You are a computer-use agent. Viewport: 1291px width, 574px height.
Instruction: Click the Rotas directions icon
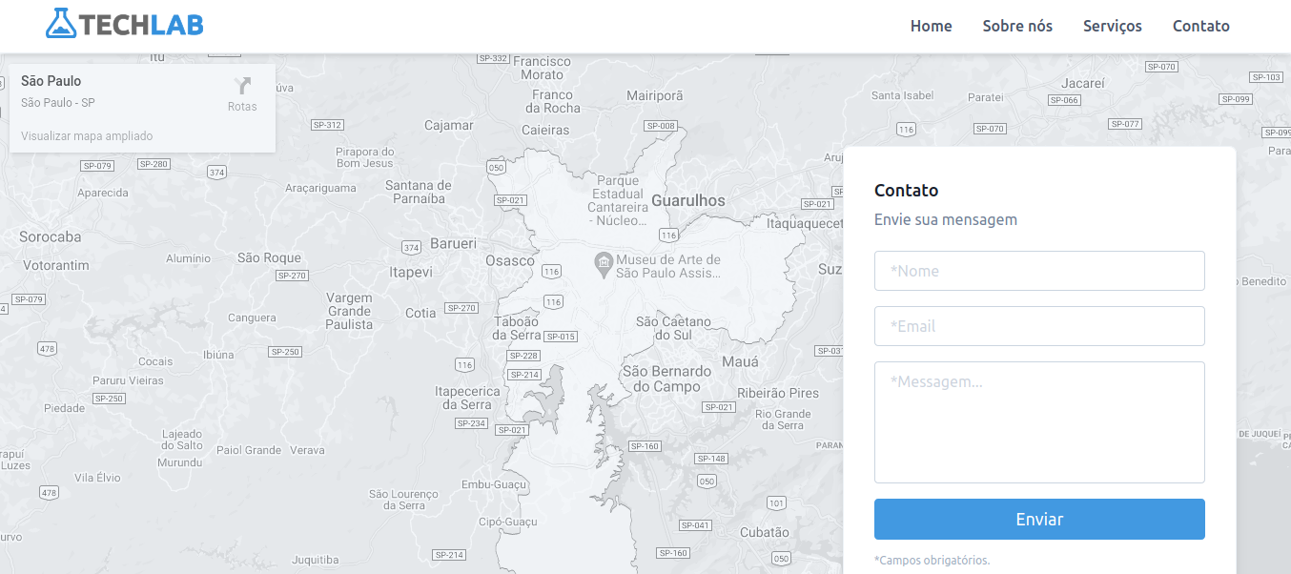[x=243, y=86]
